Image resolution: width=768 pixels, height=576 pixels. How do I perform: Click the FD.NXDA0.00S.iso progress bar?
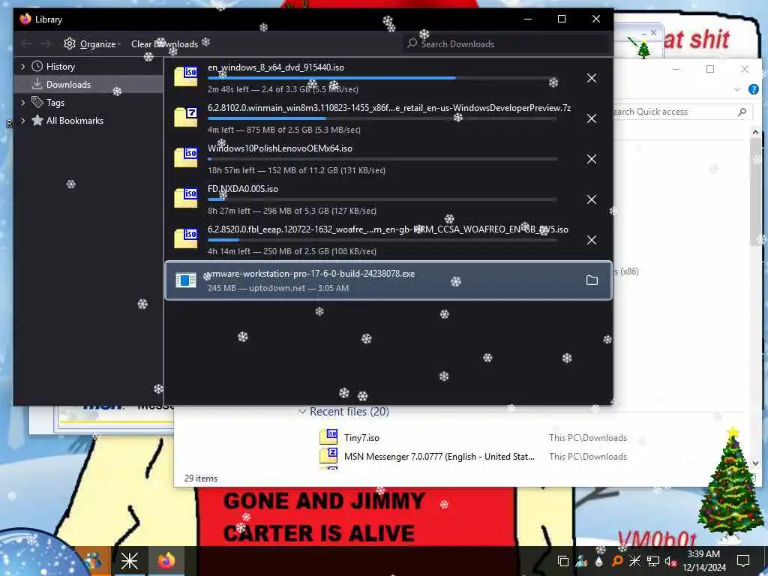[x=382, y=199]
